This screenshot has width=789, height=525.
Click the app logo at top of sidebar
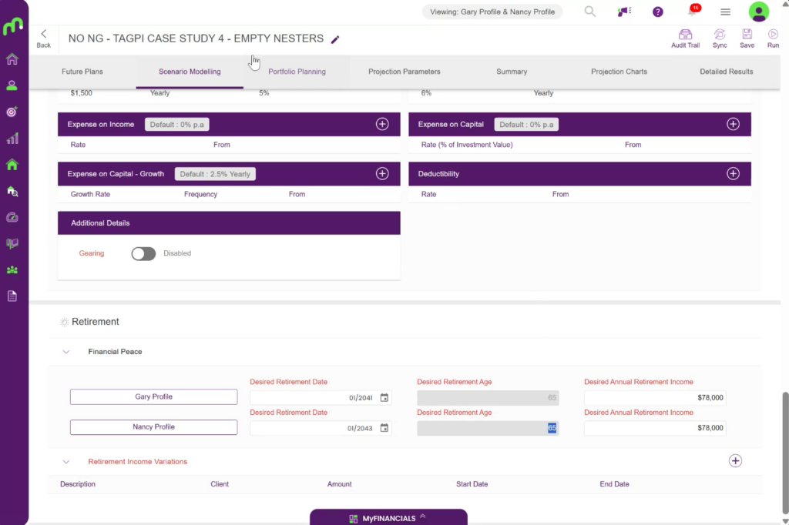tap(12, 25)
